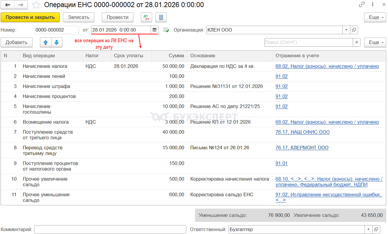Click the 50 000,00 amount cell
Viewport: 388px width, 234px height.
[169, 66]
